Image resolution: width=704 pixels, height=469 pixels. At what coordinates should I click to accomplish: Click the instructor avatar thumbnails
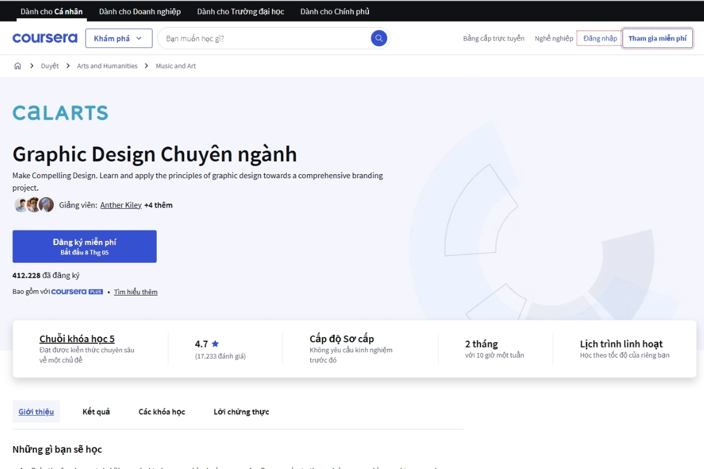click(33, 204)
